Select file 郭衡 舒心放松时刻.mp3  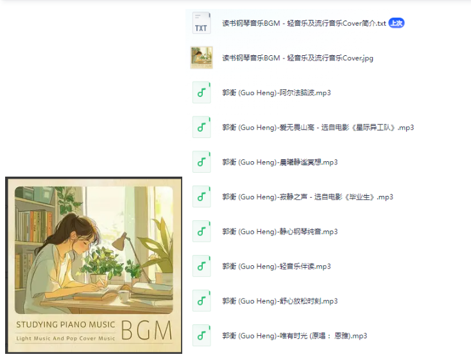(280, 301)
